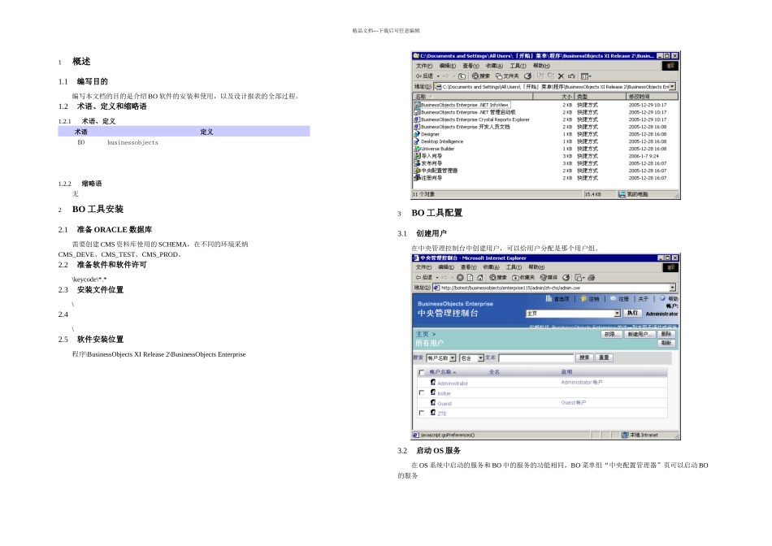This screenshot has width=772, height=546.
Task: Click the search text input field
Action: pos(536,358)
